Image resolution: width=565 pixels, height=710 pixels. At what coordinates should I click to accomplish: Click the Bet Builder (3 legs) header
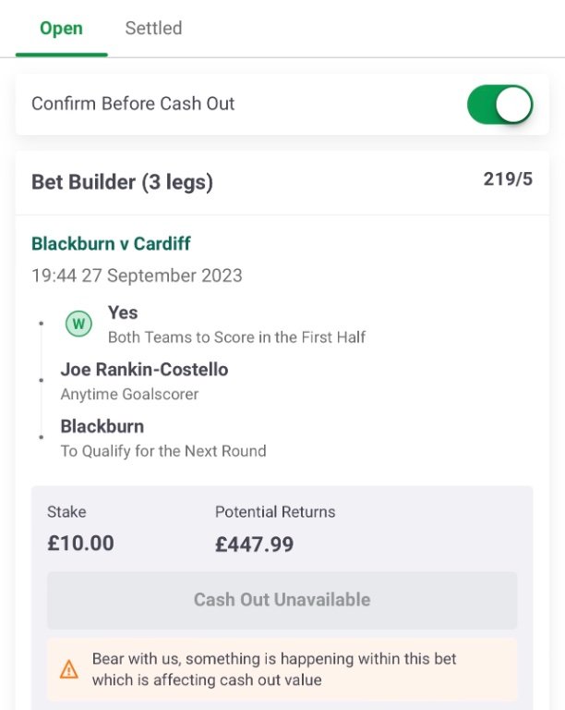tap(122, 182)
